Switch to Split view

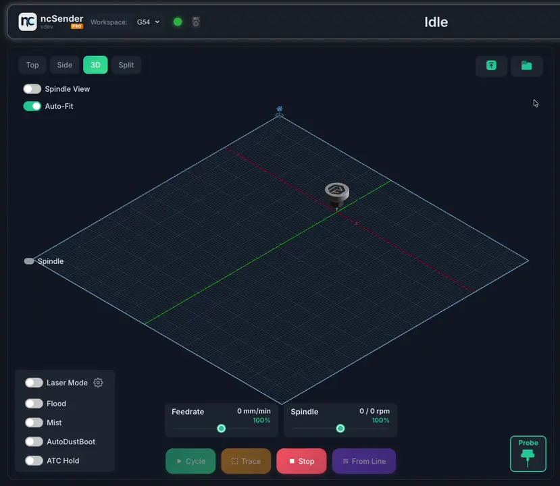126,65
